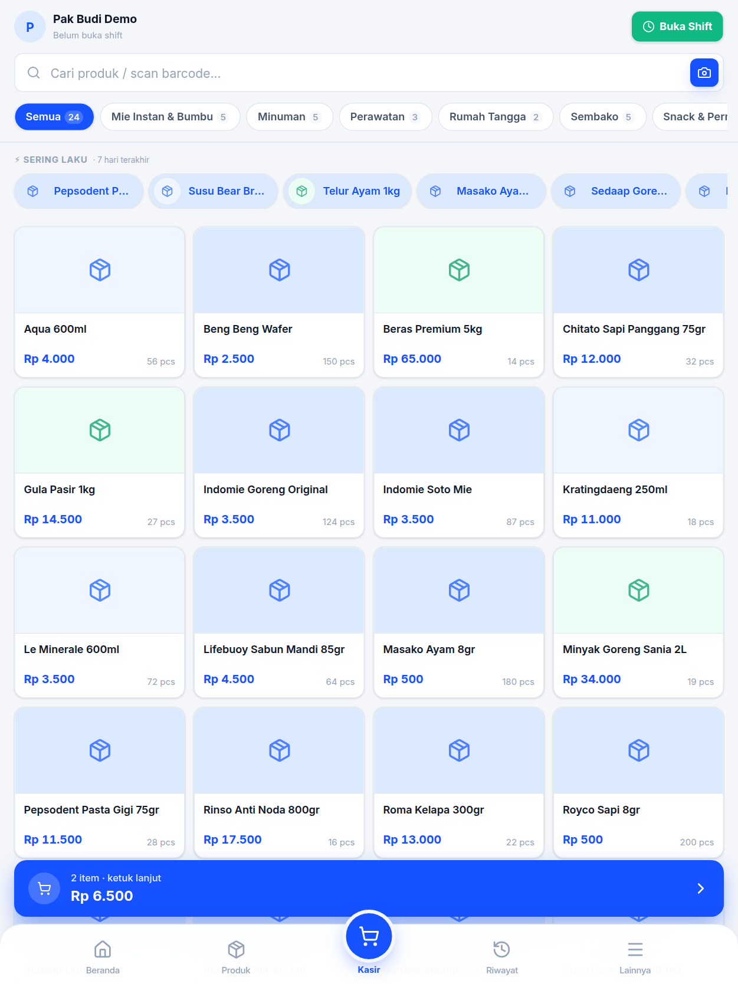Click the 180 pcs stock label
Viewport: 738px width, 984px height.
518,681
